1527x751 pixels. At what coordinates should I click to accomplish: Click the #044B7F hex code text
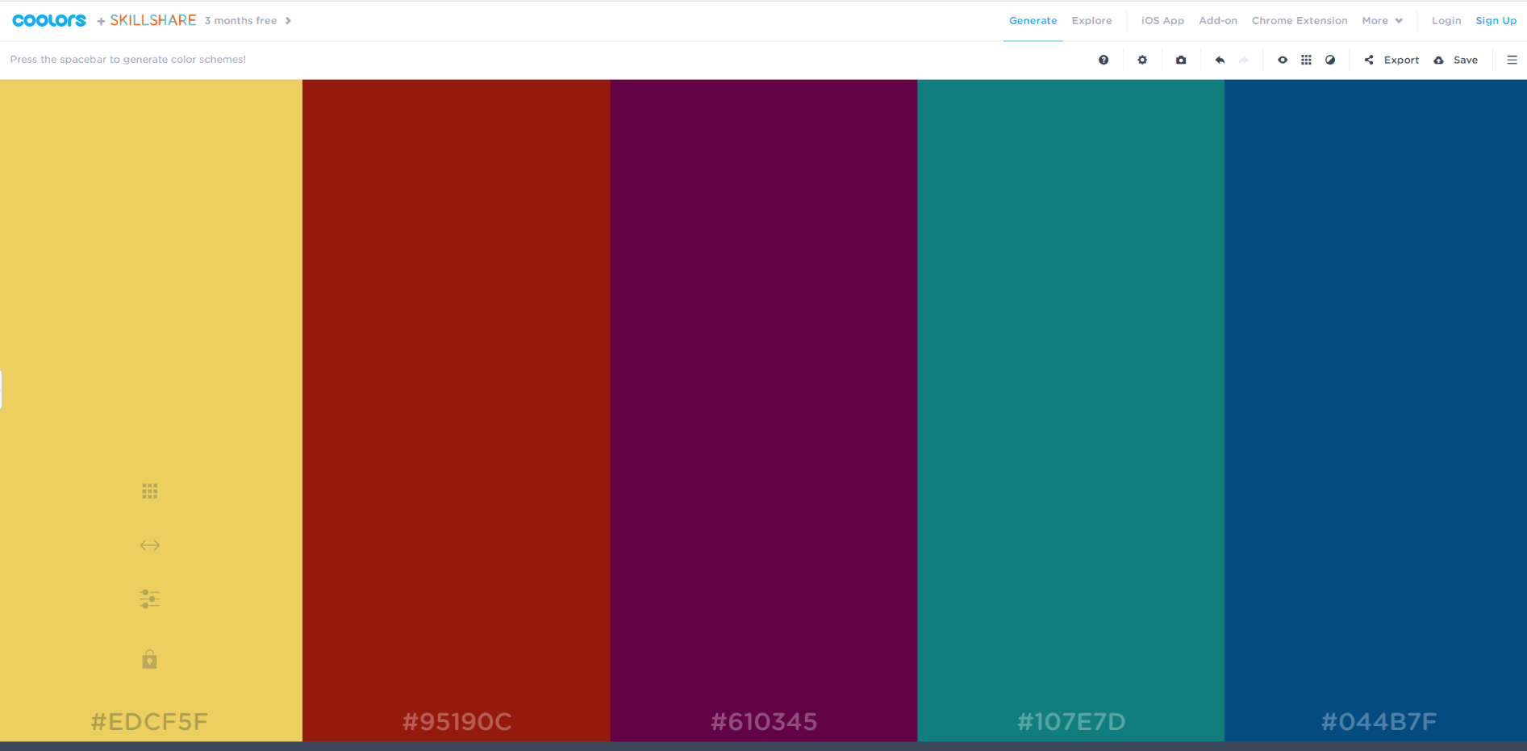point(1379,721)
